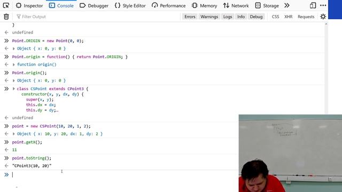Image resolution: width=342 pixels, height=192 pixels.
Task: Click the this.dx = dx; code line
Action: (x=41, y=105)
